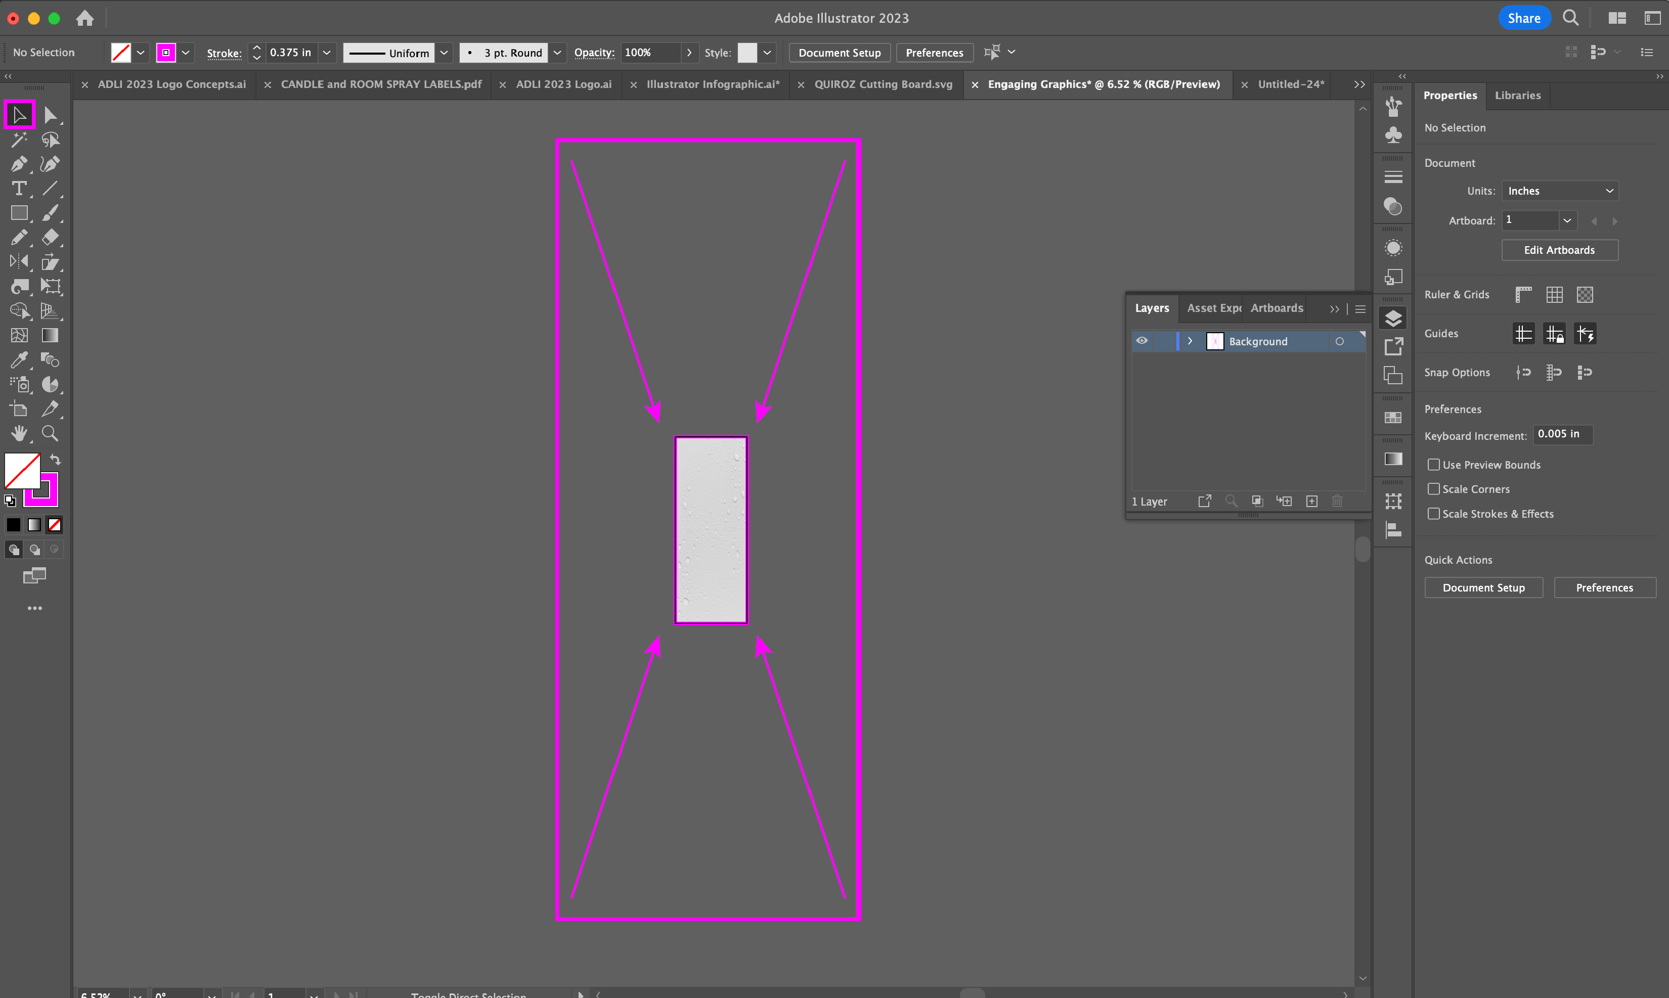Open the 3 pt. Round brush dropdown
1669x998 pixels.
pyautogui.click(x=557, y=53)
